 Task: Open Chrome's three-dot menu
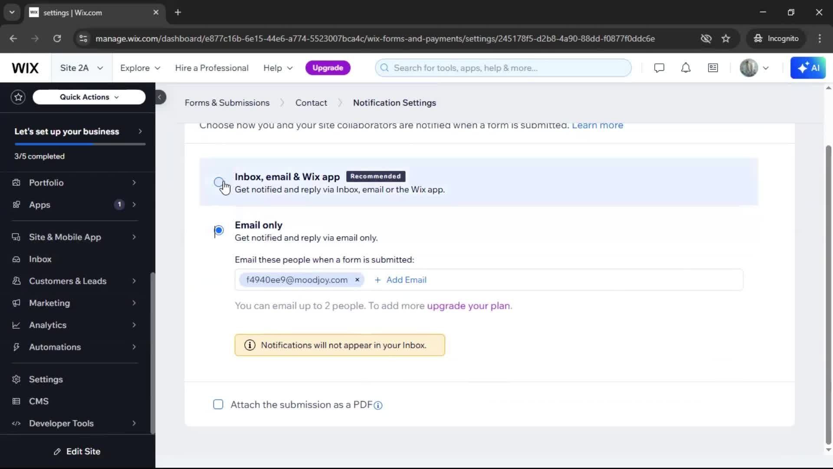[x=820, y=39]
